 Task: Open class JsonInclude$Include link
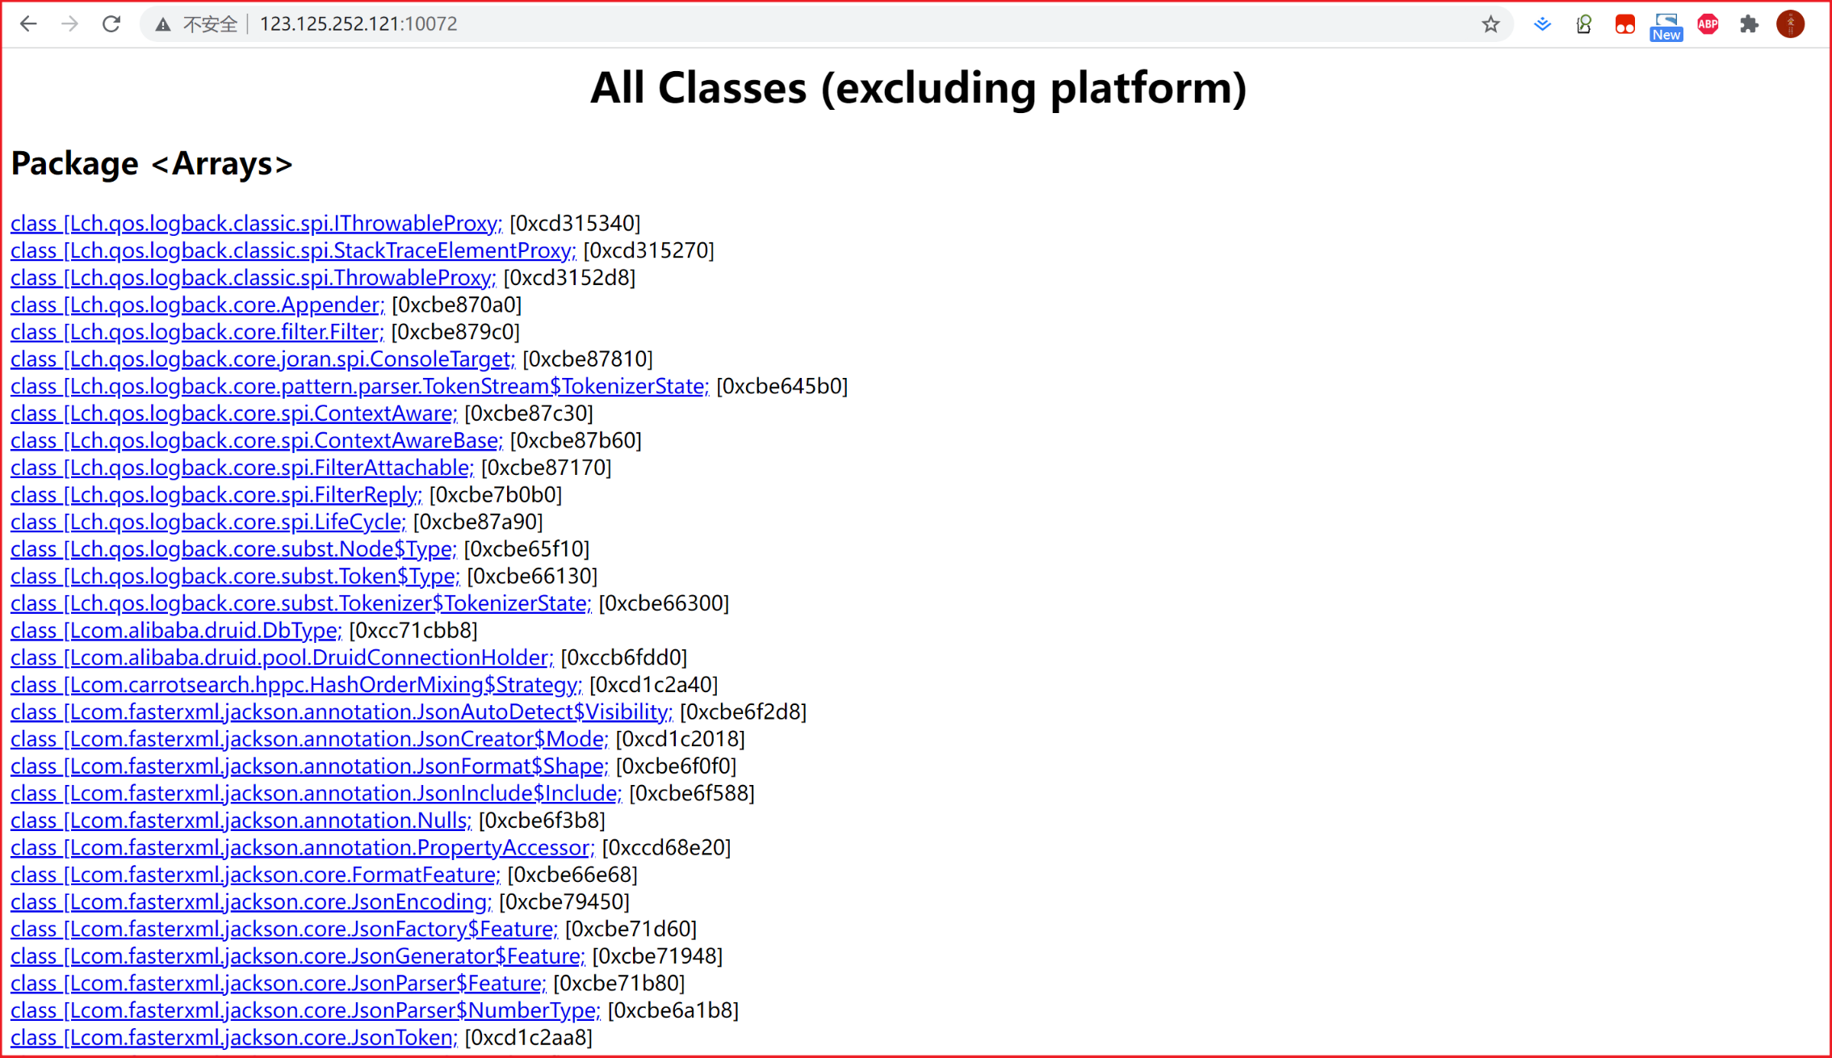coord(316,793)
